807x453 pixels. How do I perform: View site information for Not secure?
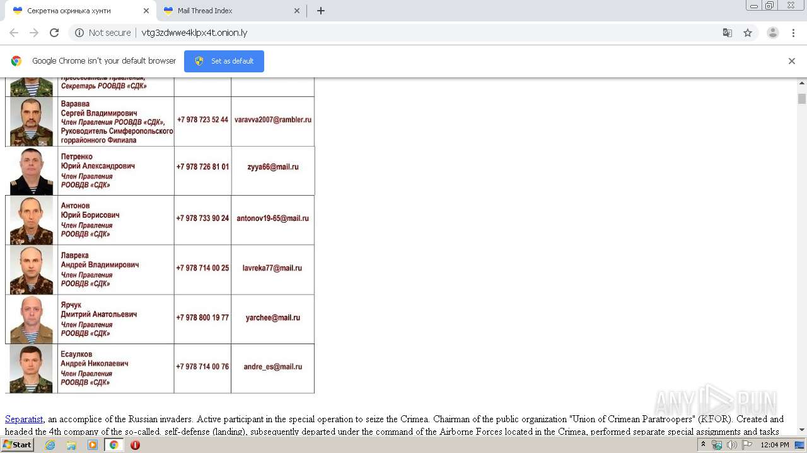click(103, 33)
